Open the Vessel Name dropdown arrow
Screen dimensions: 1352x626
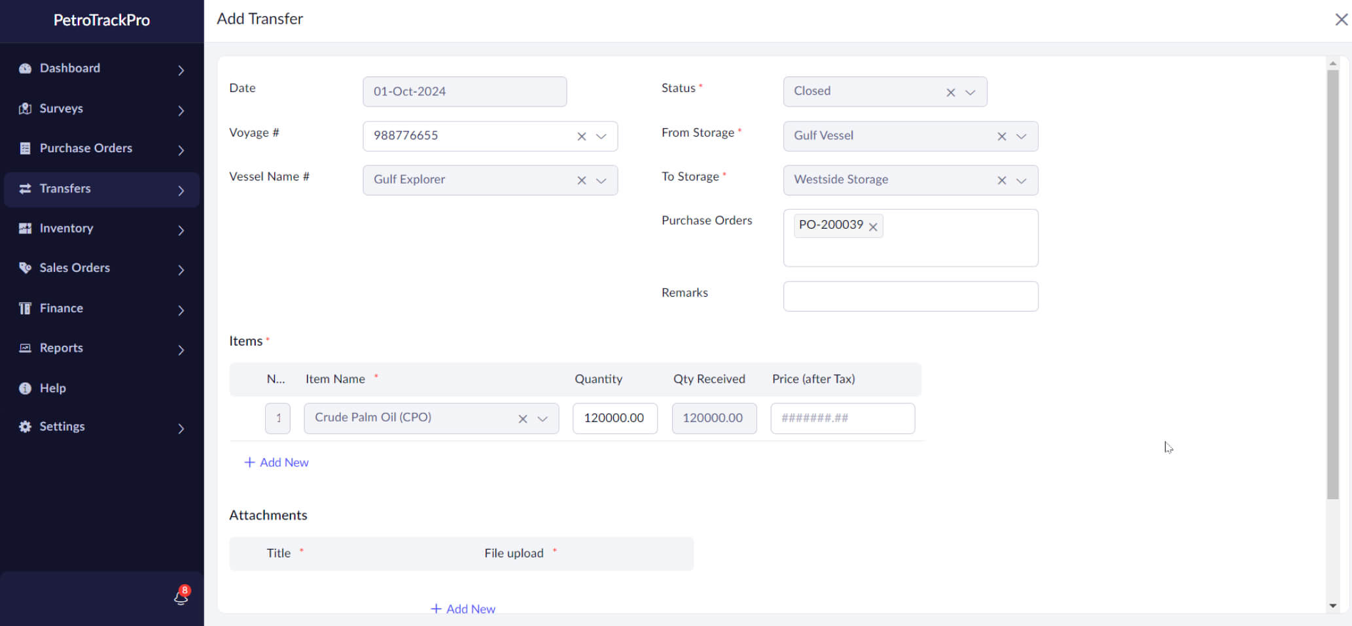click(x=601, y=180)
